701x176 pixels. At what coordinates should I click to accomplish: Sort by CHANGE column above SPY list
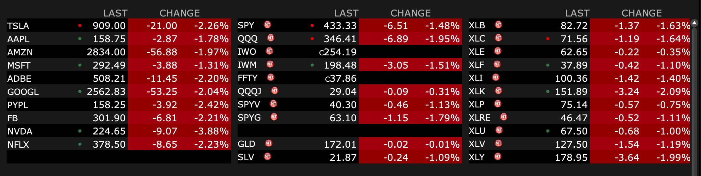(410, 13)
